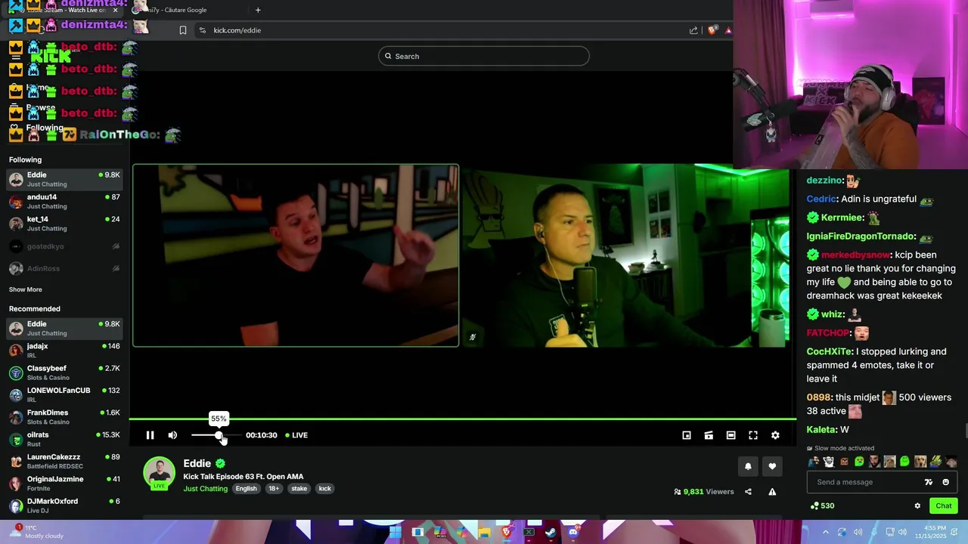This screenshot has height=544, width=968.
Task: Open FrankDimes recommended channel
Action: pyautogui.click(x=64, y=417)
